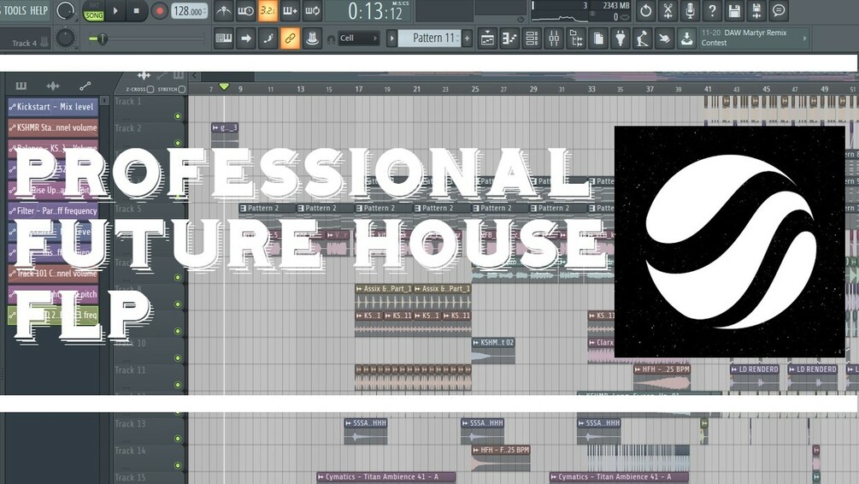The width and height of the screenshot is (859, 484).
Task: Show the audio clips waveform picker tab
Action: click(x=53, y=86)
